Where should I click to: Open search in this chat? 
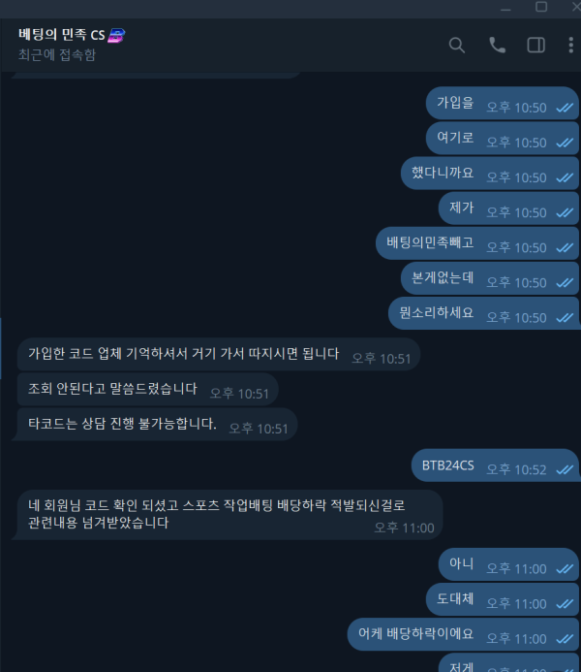456,45
